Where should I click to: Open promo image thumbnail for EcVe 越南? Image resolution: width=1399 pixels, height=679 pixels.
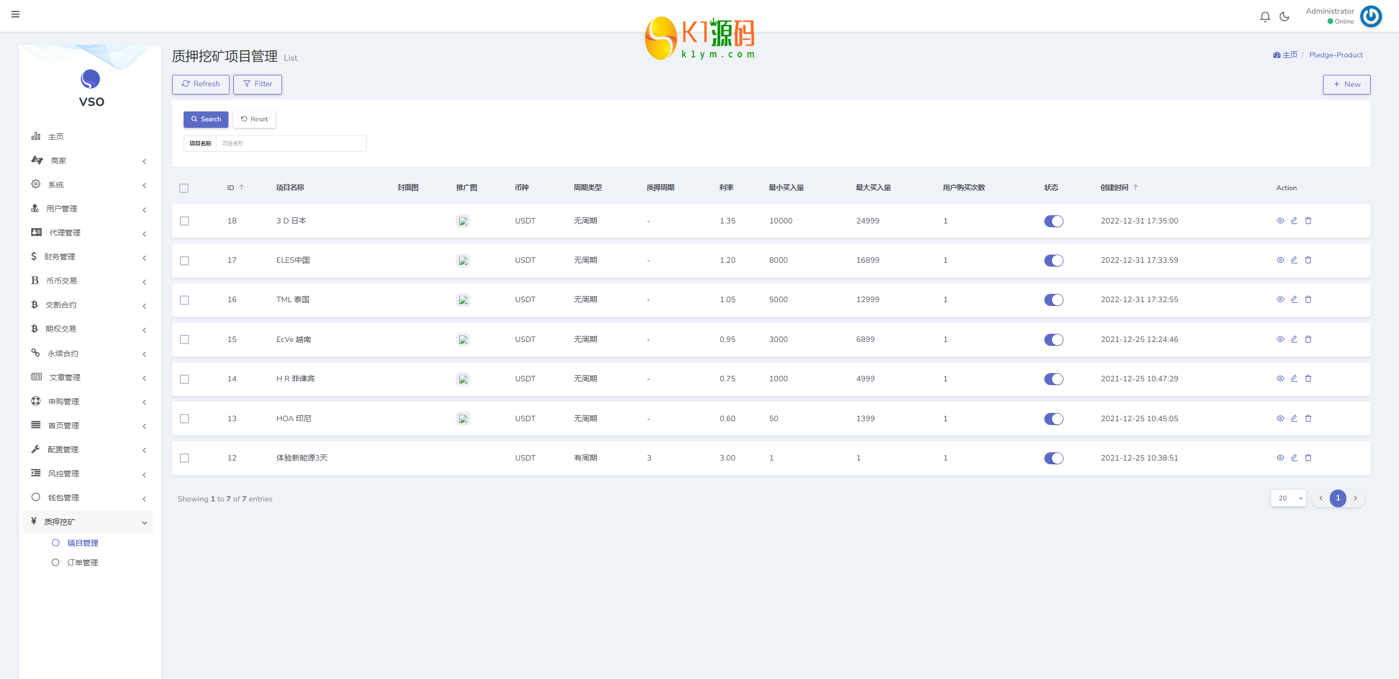[x=463, y=340]
